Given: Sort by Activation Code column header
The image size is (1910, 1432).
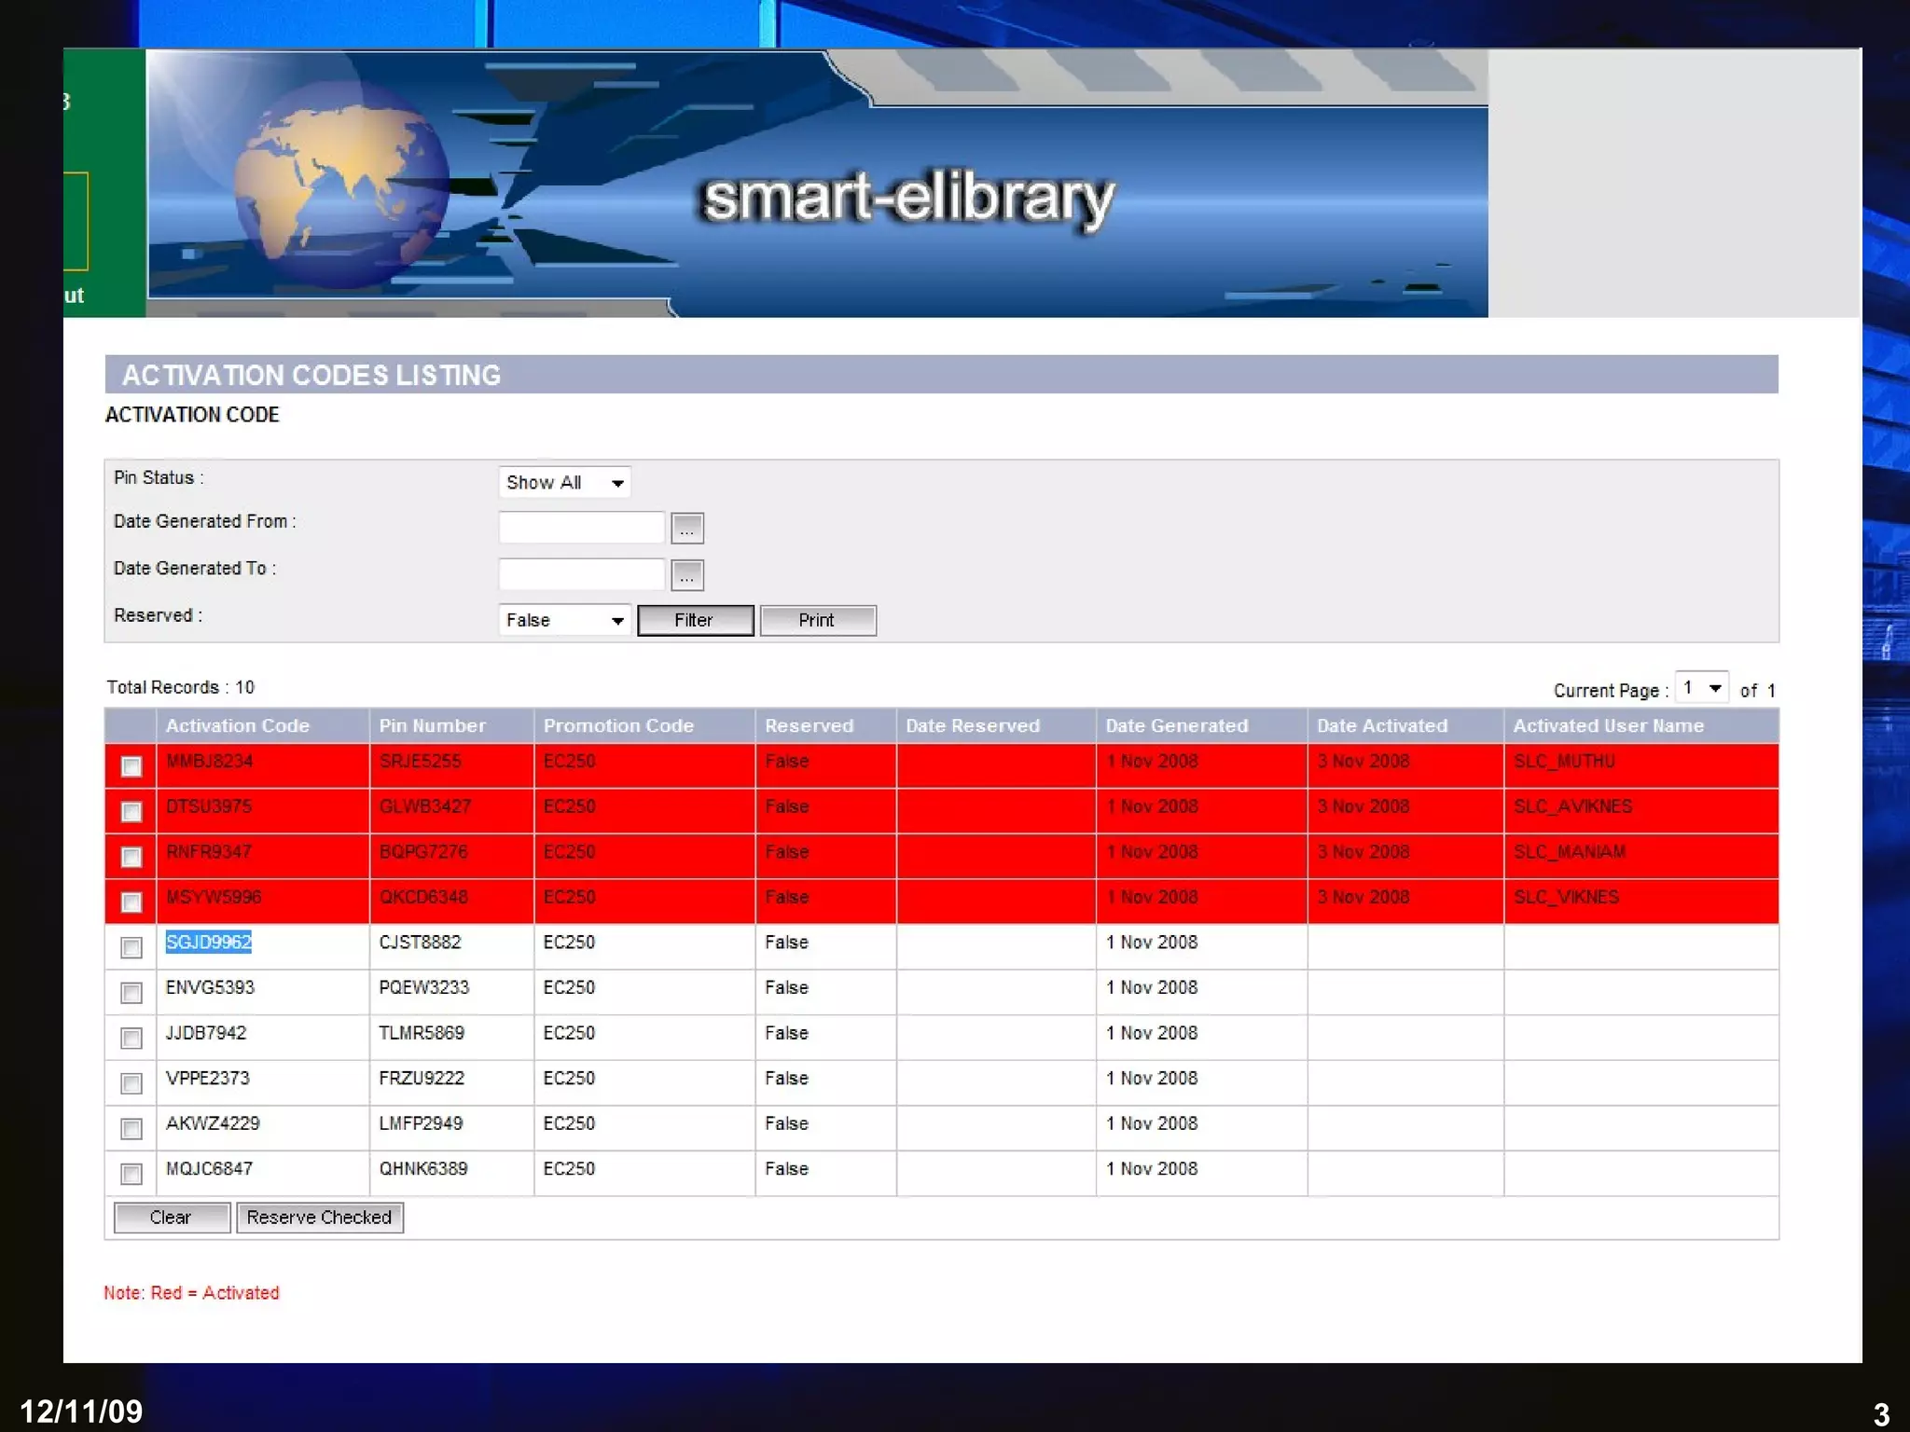Looking at the screenshot, I should coord(238,725).
